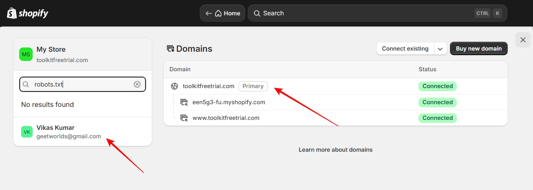
Task: Click the house icon in Home button
Action: (218, 13)
